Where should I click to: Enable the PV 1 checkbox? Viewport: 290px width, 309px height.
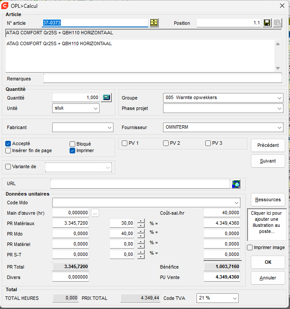(x=125, y=143)
